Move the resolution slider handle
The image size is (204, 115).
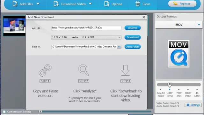[x=170, y=85]
